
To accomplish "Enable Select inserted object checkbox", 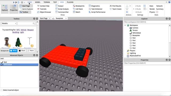I will (2, 90).
